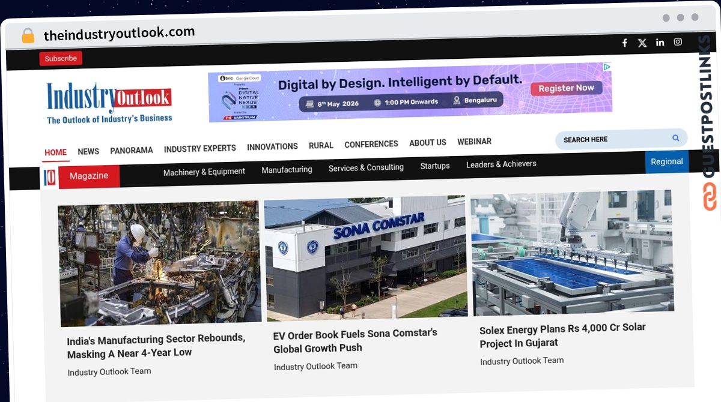
Task: Open the ABOUT US menu item
Action: coord(428,143)
